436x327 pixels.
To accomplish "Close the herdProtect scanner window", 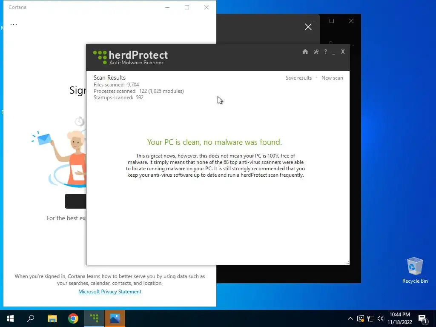I will tap(343, 52).
